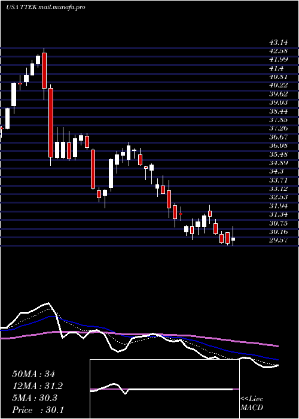Click the 29.57 price axis label

pyautogui.click(x=277, y=241)
